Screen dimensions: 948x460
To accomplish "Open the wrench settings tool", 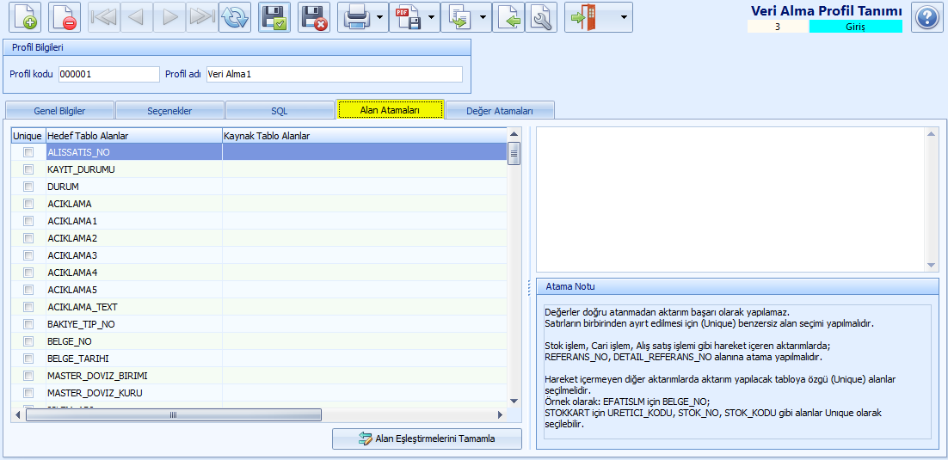I will point(540,17).
